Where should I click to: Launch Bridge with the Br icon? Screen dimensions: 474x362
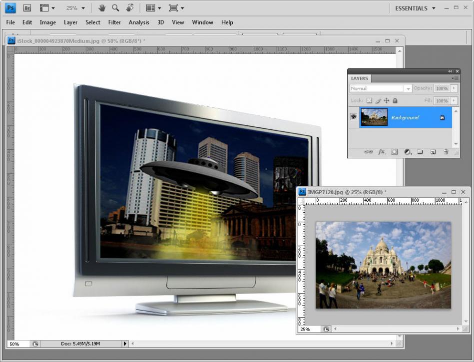point(27,8)
